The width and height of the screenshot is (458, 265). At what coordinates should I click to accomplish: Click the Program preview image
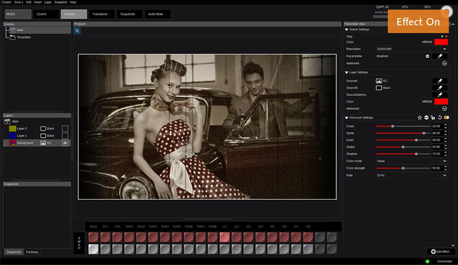click(207, 127)
